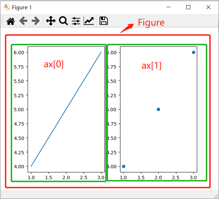The width and height of the screenshot is (219, 199).
Task: Click y-tick label 5.00 on left plot
Action: click(19, 110)
